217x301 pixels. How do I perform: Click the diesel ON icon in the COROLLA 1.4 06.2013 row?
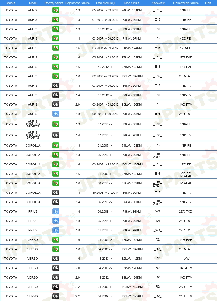(55, 202)
